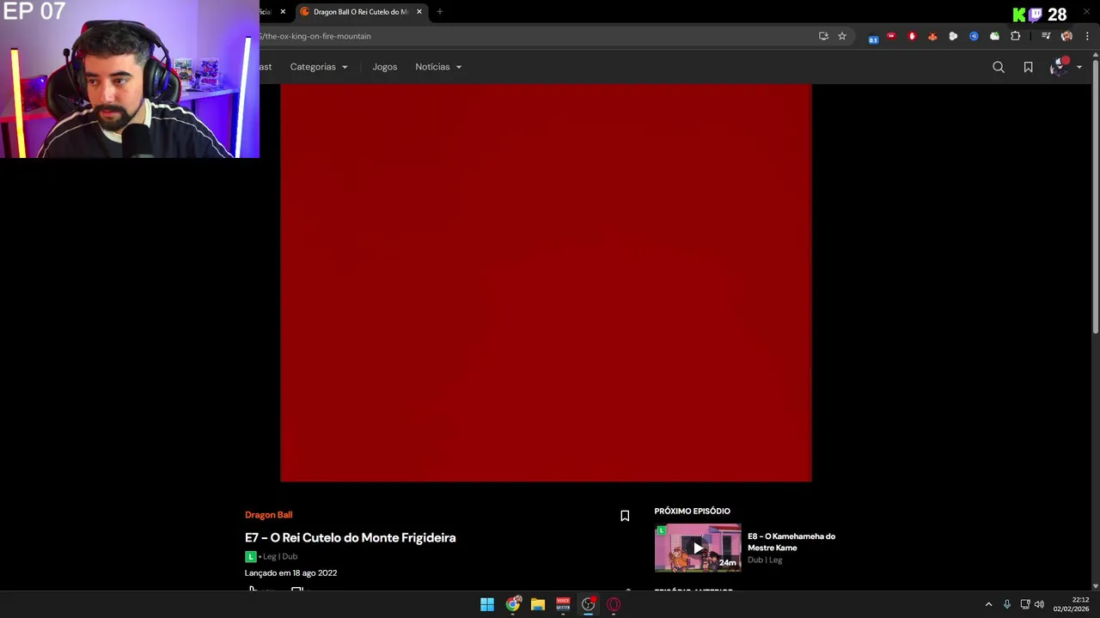This screenshot has width=1100, height=618.
Task: Open the blue circle extension icon
Action: pyautogui.click(x=974, y=36)
